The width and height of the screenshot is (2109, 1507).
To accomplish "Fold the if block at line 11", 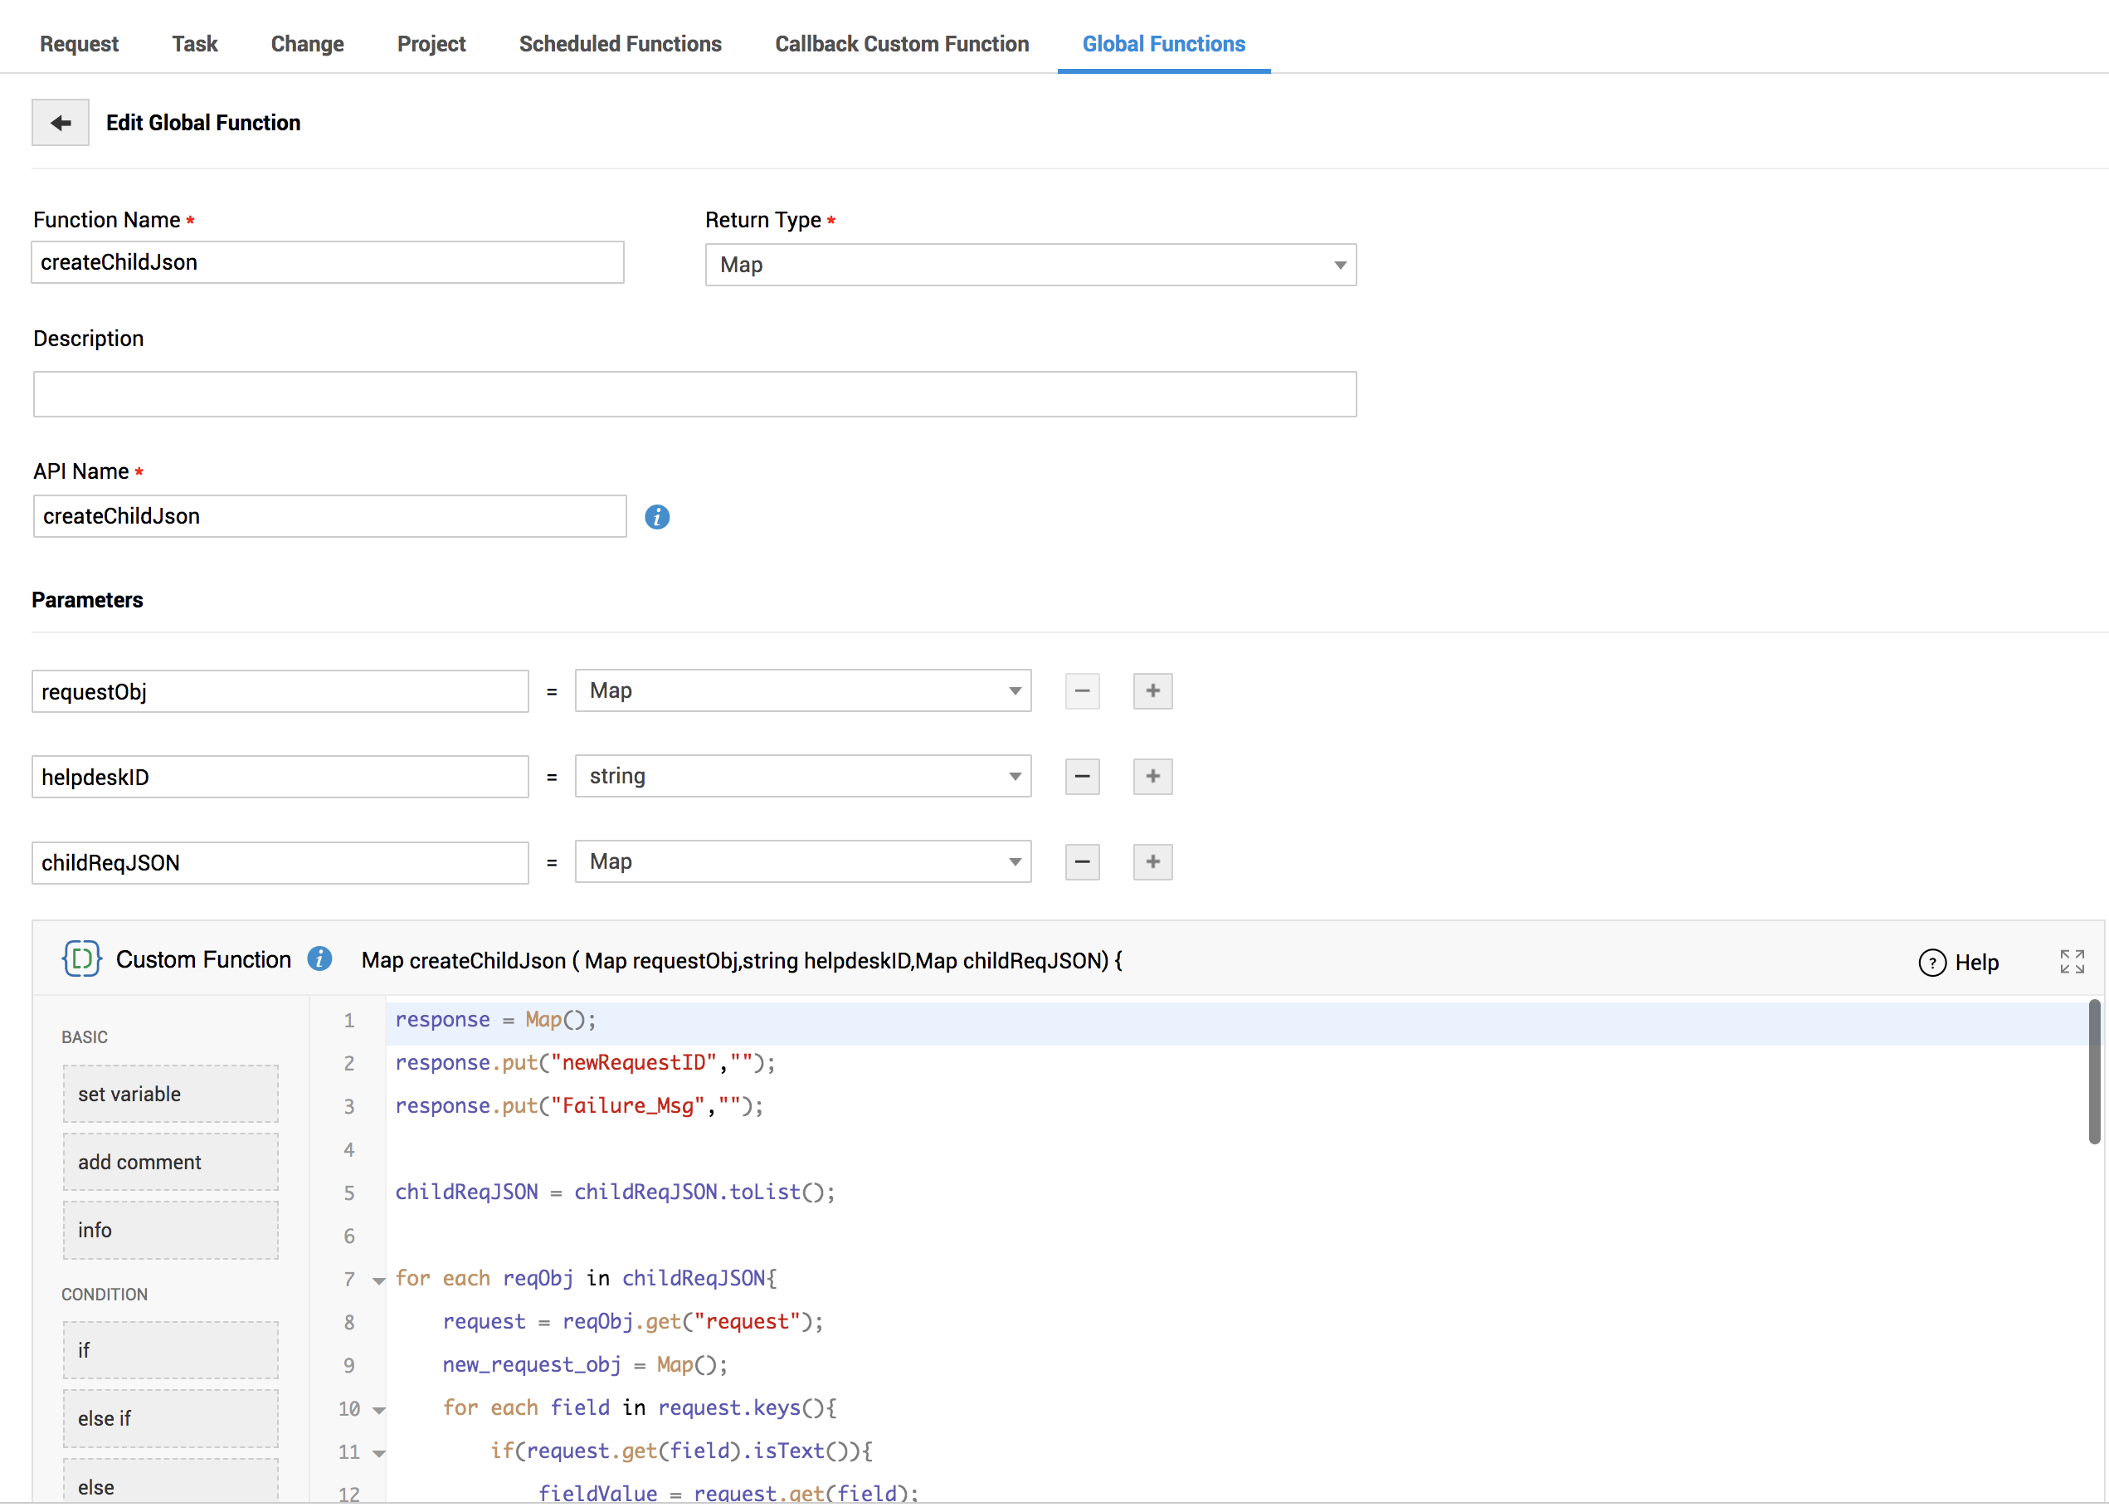I will 378,1454.
